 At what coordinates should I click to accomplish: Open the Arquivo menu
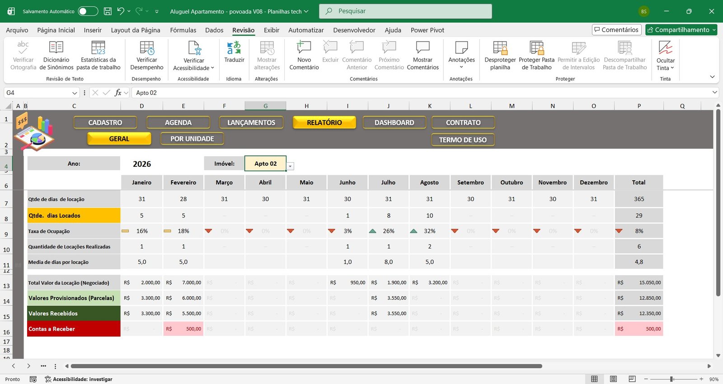coord(17,30)
